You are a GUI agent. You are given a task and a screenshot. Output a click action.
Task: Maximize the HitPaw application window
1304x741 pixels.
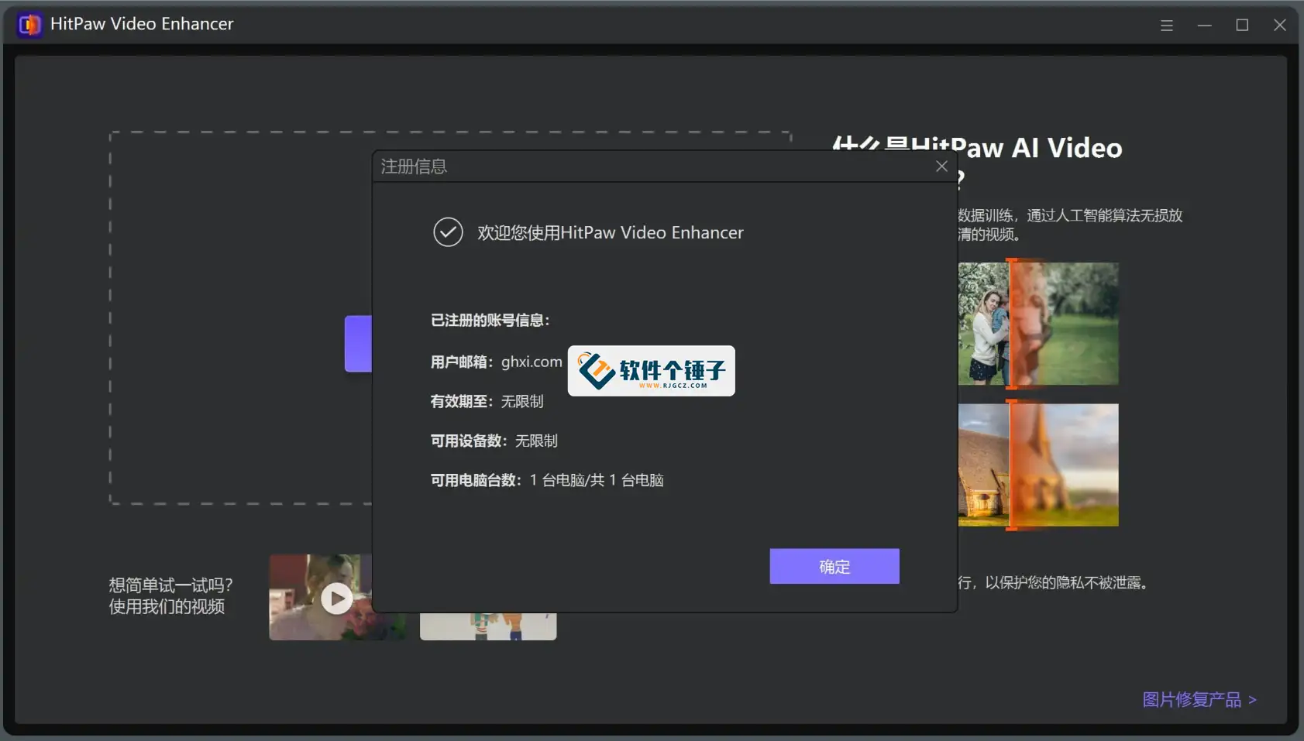(x=1242, y=25)
